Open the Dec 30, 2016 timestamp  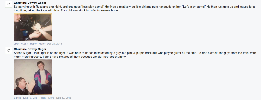coord(64,98)
